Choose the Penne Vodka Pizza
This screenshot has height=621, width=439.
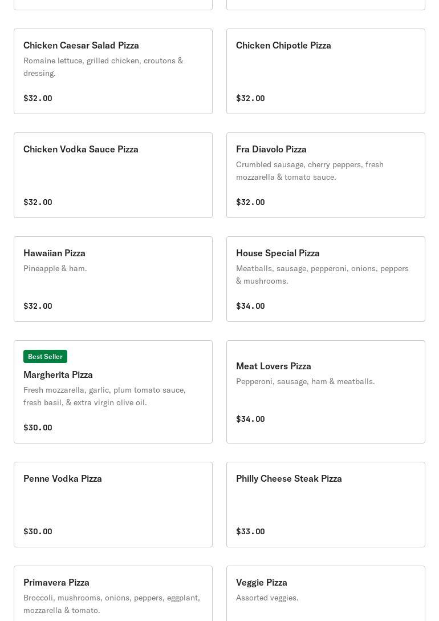(x=113, y=505)
